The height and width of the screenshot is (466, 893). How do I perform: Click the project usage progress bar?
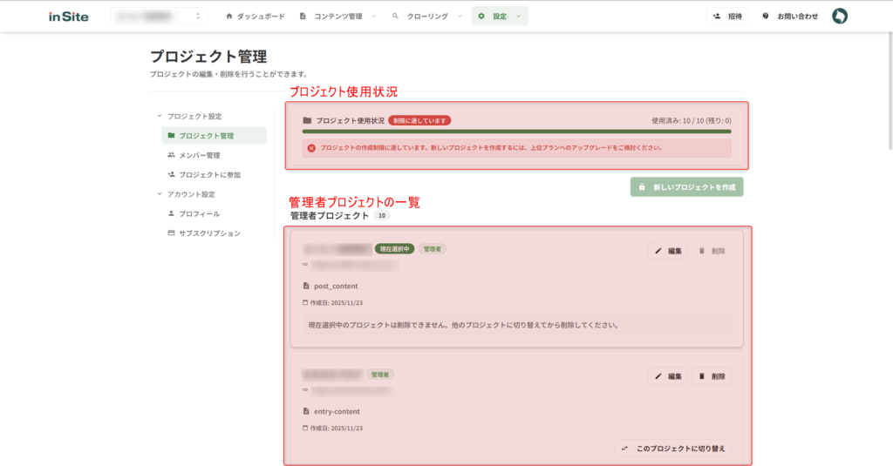[x=516, y=132]
